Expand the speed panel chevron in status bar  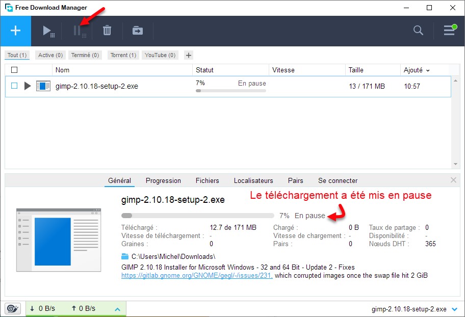pos(117,309)
